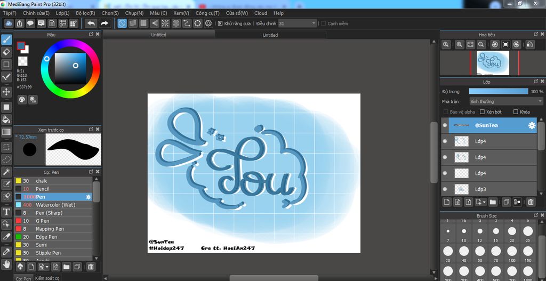Select the Hand pan tool
Image resolution: width=546 pixels, height=281 pixels.
[6, 264]
